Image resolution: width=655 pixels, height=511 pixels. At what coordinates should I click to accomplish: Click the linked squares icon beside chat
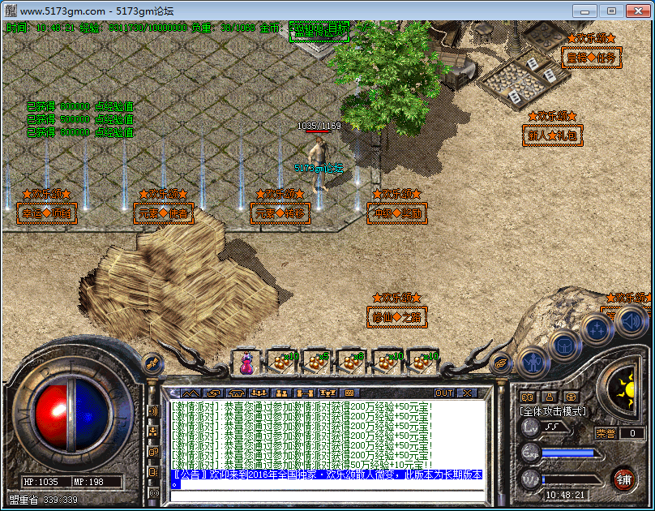click(x=153, y=452)
